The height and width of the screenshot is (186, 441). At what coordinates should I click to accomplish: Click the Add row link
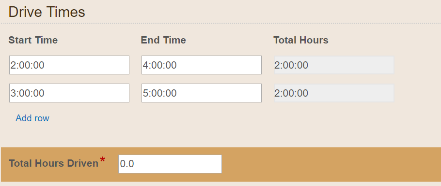(32, 118)
